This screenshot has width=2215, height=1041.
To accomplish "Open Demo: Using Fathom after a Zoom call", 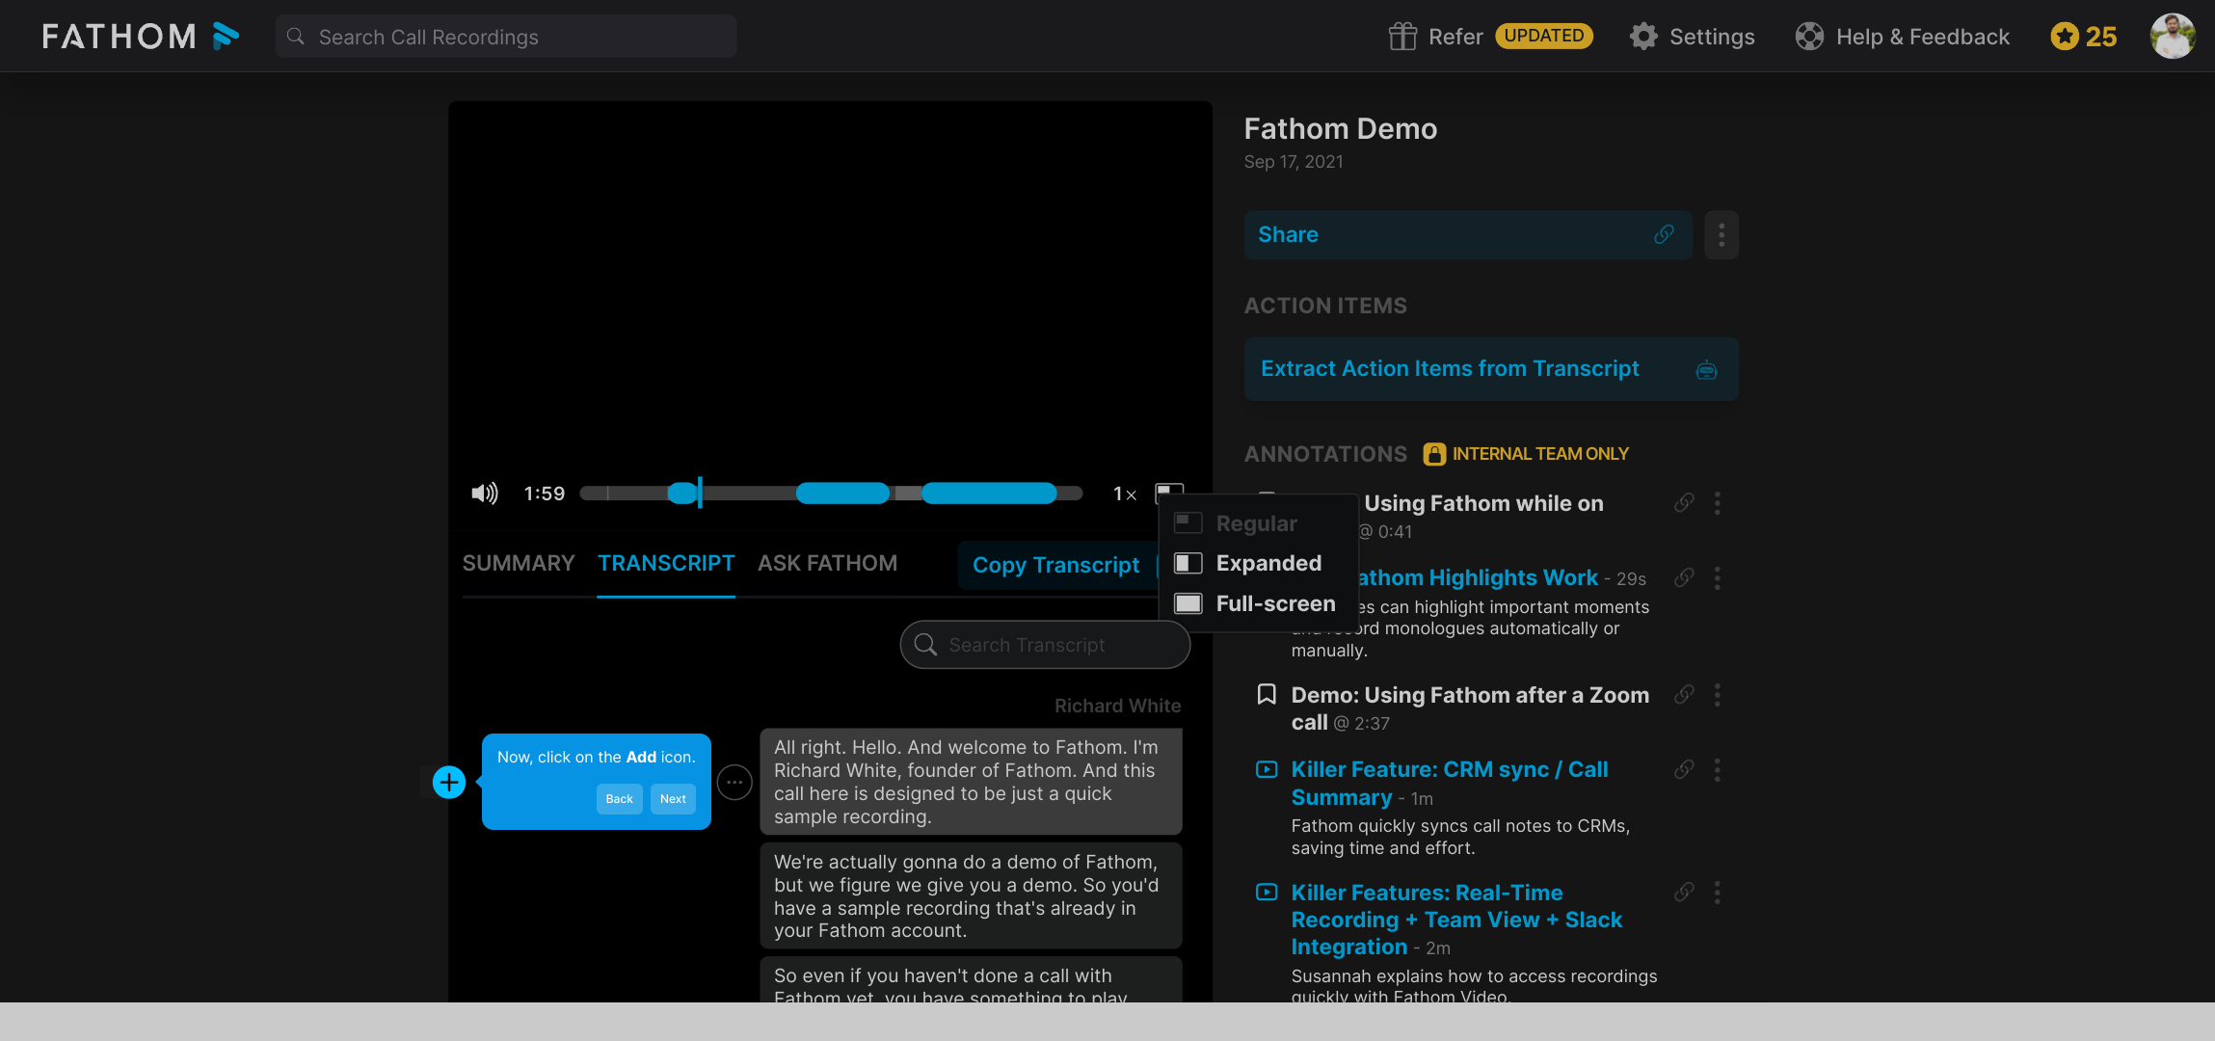I will [1470, 708].
